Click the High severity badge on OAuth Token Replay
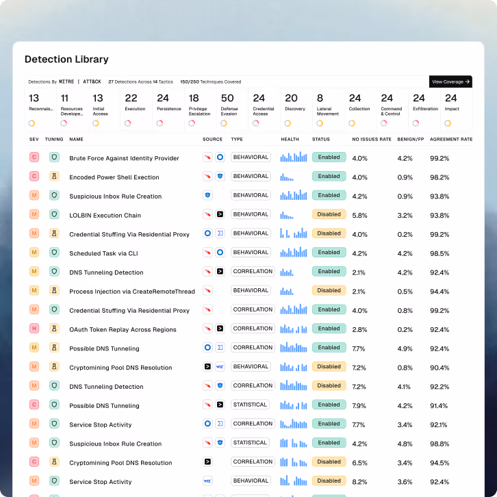The image size is (497, 497). coord(34,329)
